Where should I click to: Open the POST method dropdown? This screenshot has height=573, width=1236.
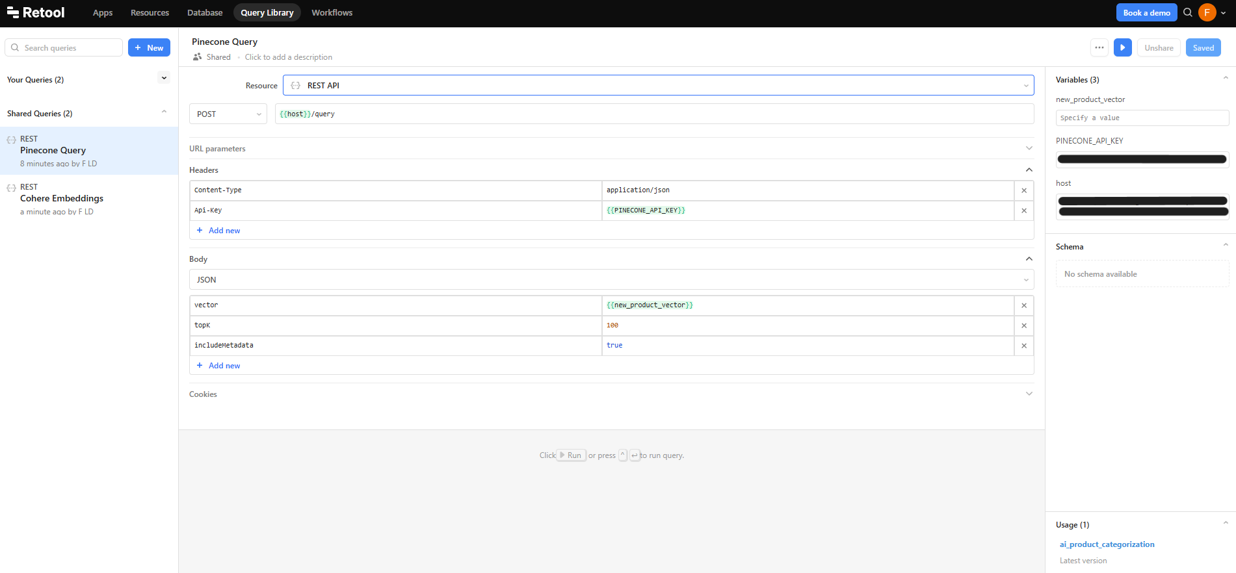(x=228, y=114)
